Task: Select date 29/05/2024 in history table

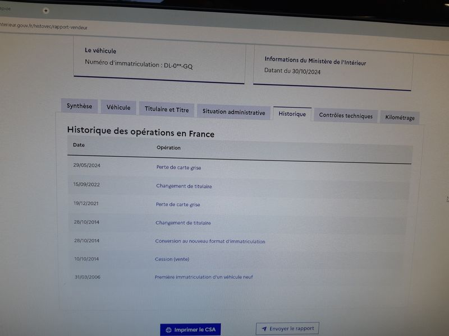Action: point(87,165)
